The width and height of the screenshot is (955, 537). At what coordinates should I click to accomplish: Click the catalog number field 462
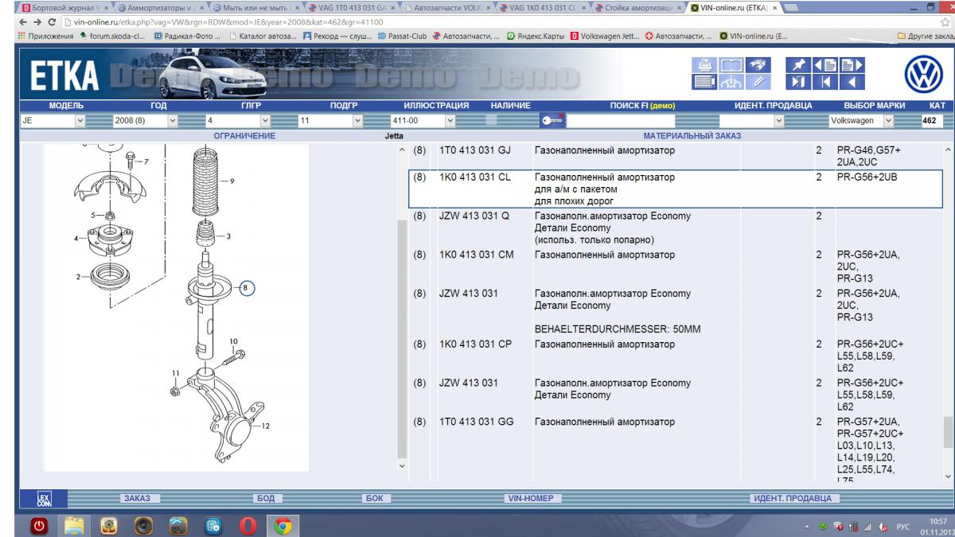(x=931, y=121)
